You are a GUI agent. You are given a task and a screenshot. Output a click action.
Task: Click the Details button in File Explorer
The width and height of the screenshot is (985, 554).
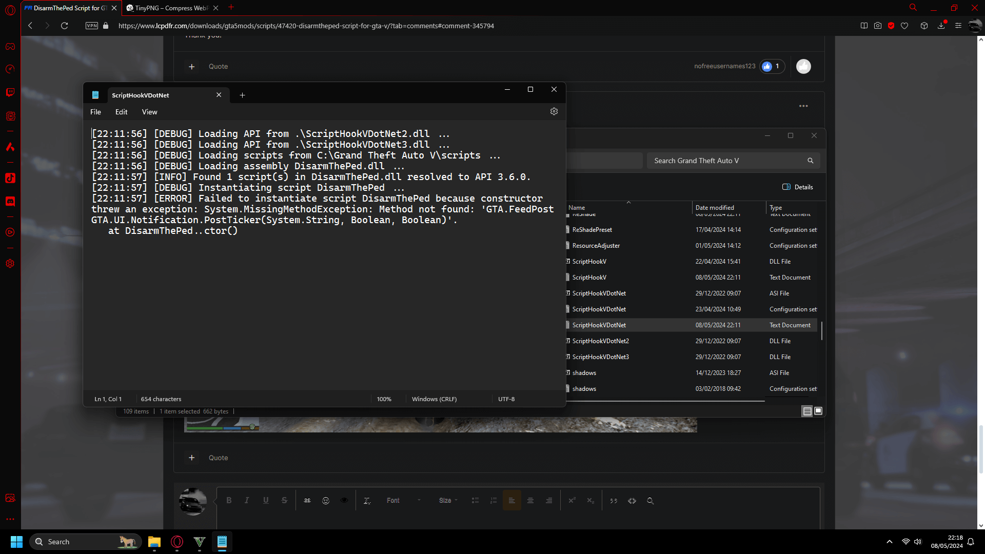pyautogui.click(x=798, y=187)
